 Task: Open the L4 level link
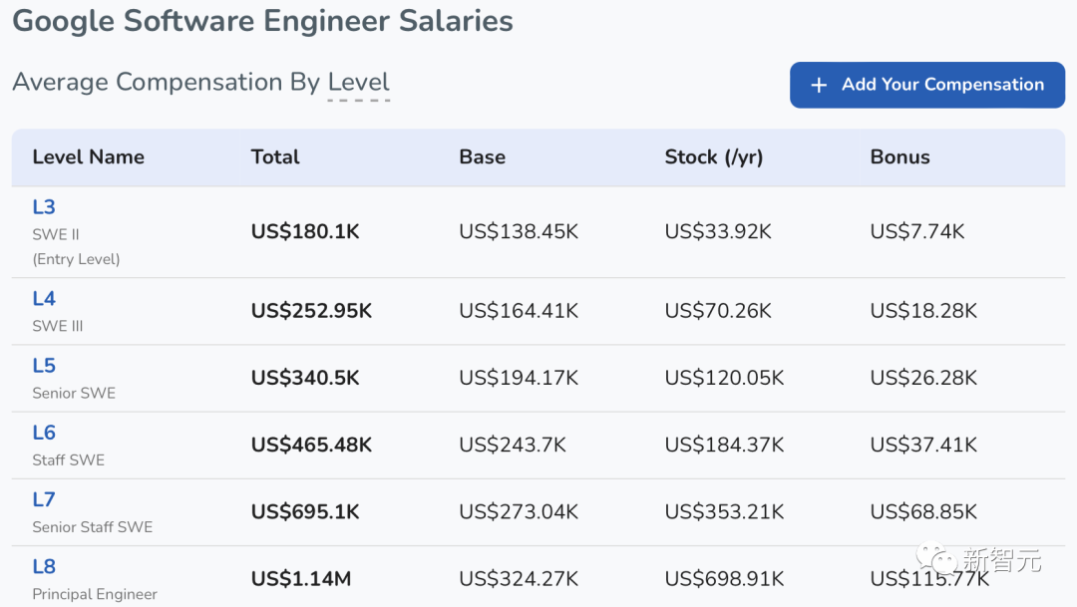44,299
